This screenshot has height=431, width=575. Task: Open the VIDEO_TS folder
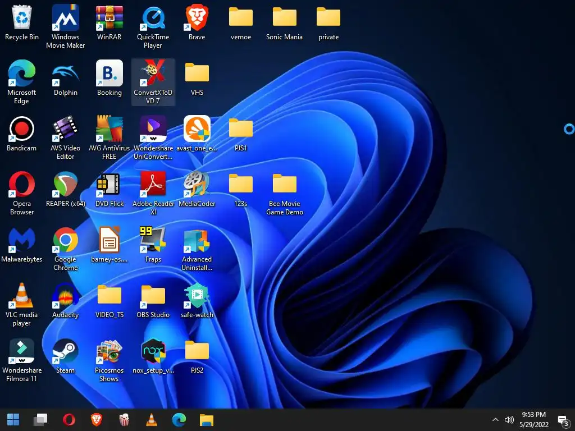pos(109,301)
